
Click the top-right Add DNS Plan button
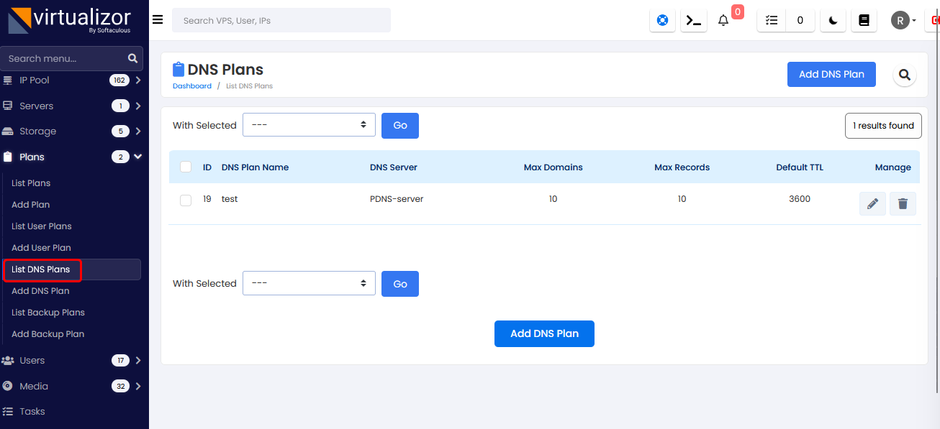point(831,74)
